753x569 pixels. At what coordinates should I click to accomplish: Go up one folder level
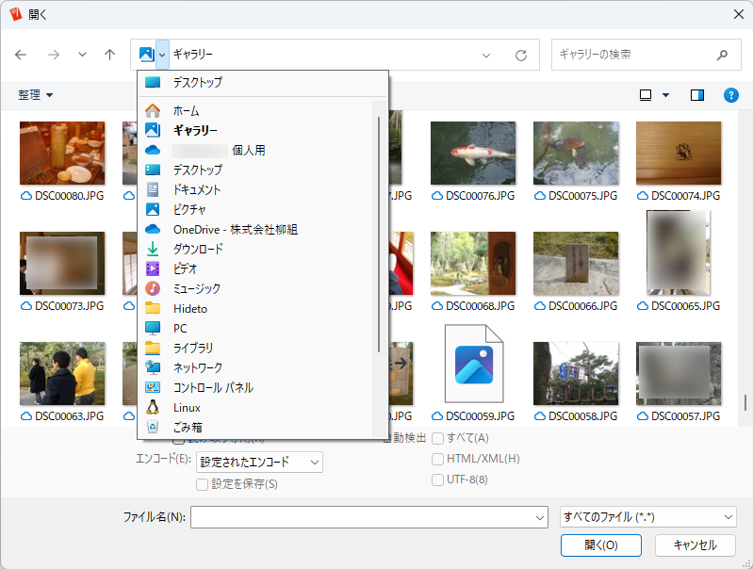point(110,55)
